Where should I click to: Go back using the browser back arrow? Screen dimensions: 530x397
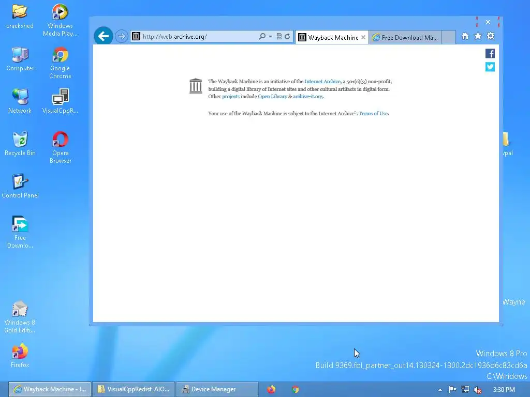point(104,36)
